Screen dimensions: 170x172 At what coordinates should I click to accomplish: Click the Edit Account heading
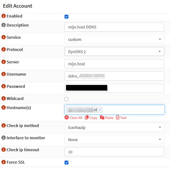point(18,6)
